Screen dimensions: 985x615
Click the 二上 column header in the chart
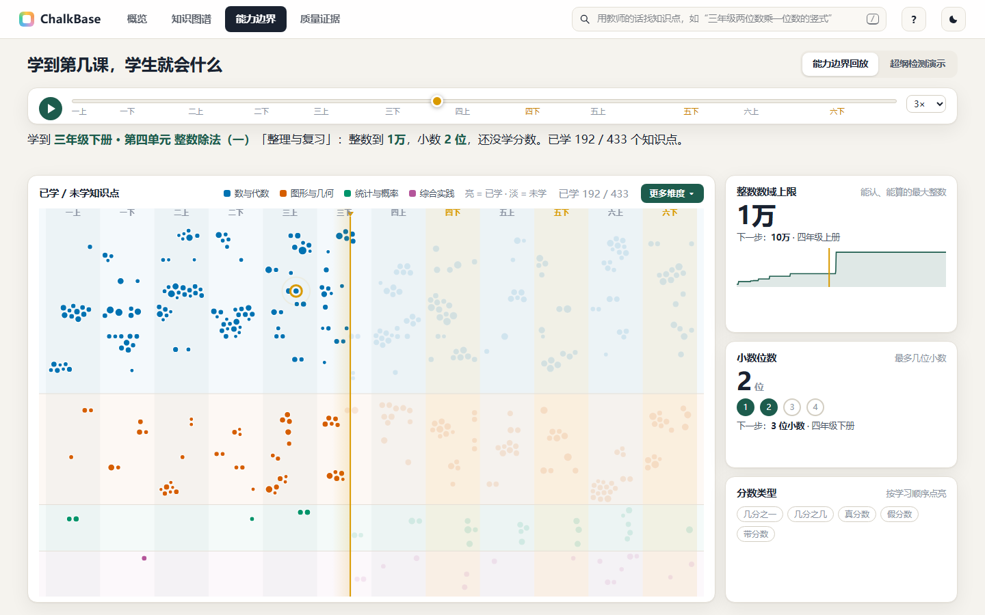coord(181,213)
